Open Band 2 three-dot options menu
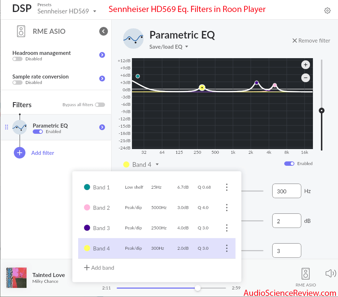The image size is (338, 297). [226, 208]
